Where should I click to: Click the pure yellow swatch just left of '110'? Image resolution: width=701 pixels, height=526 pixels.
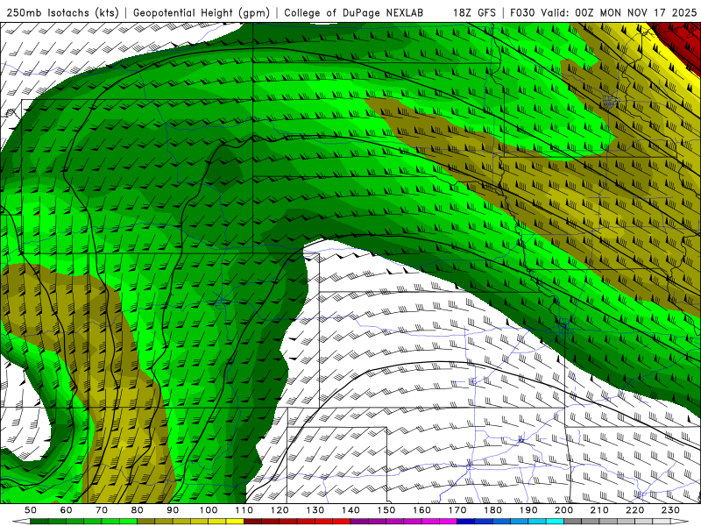point(235,522)
